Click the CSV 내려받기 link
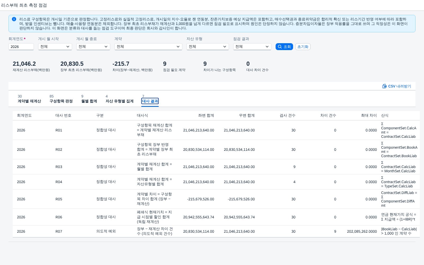Viewport: 424px width, 265px height. pyautogui.click(x=397, y=86)
